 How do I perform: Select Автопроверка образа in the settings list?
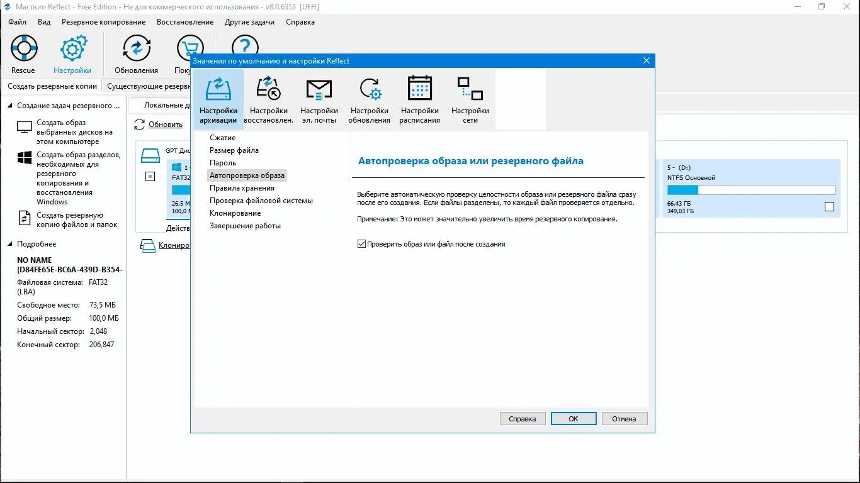247,175
